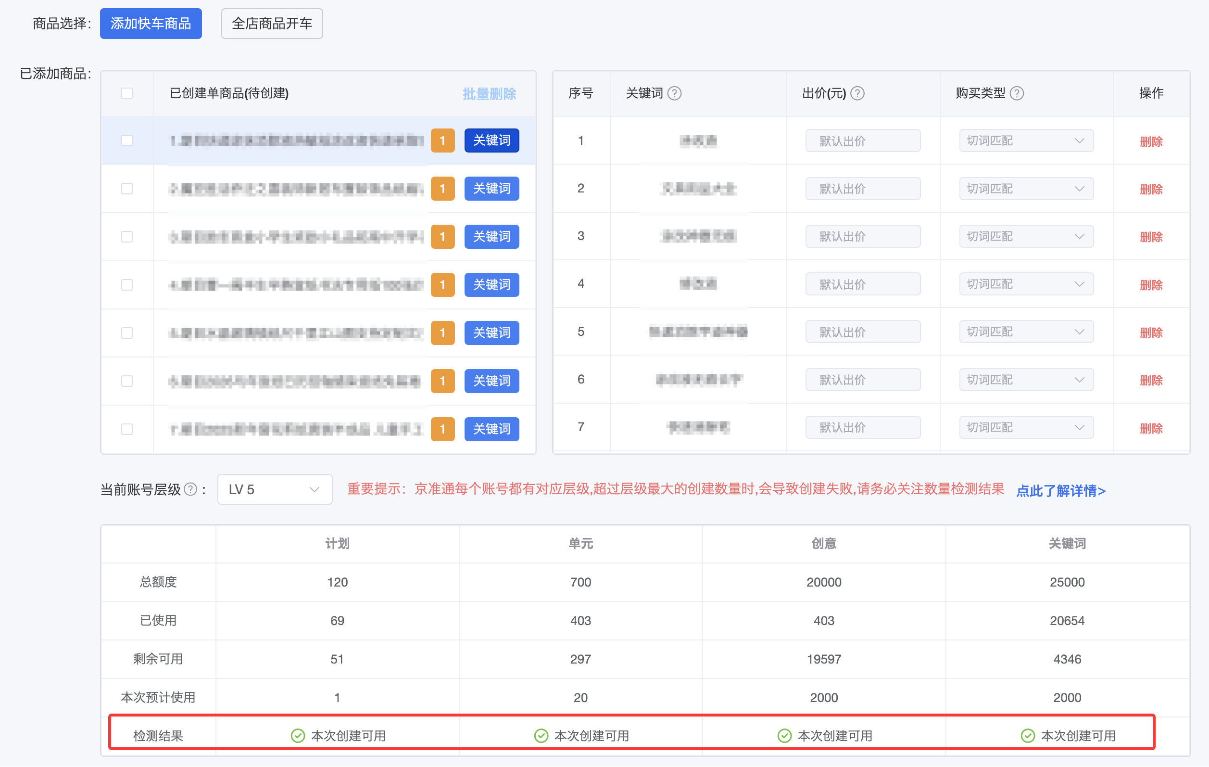Select 添加快车商品 option

[x=151, y=24]
